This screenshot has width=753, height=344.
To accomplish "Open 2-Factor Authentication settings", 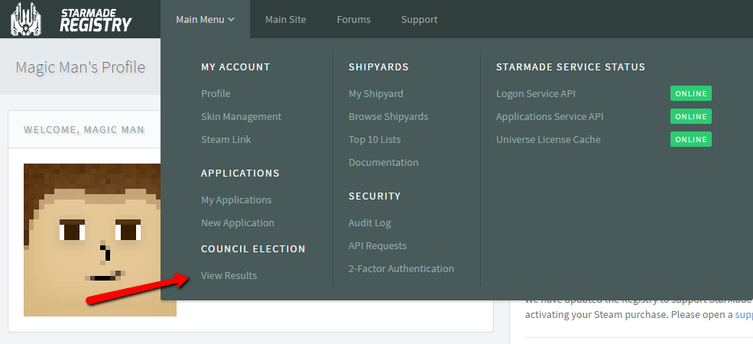I will tap(401, 268).
